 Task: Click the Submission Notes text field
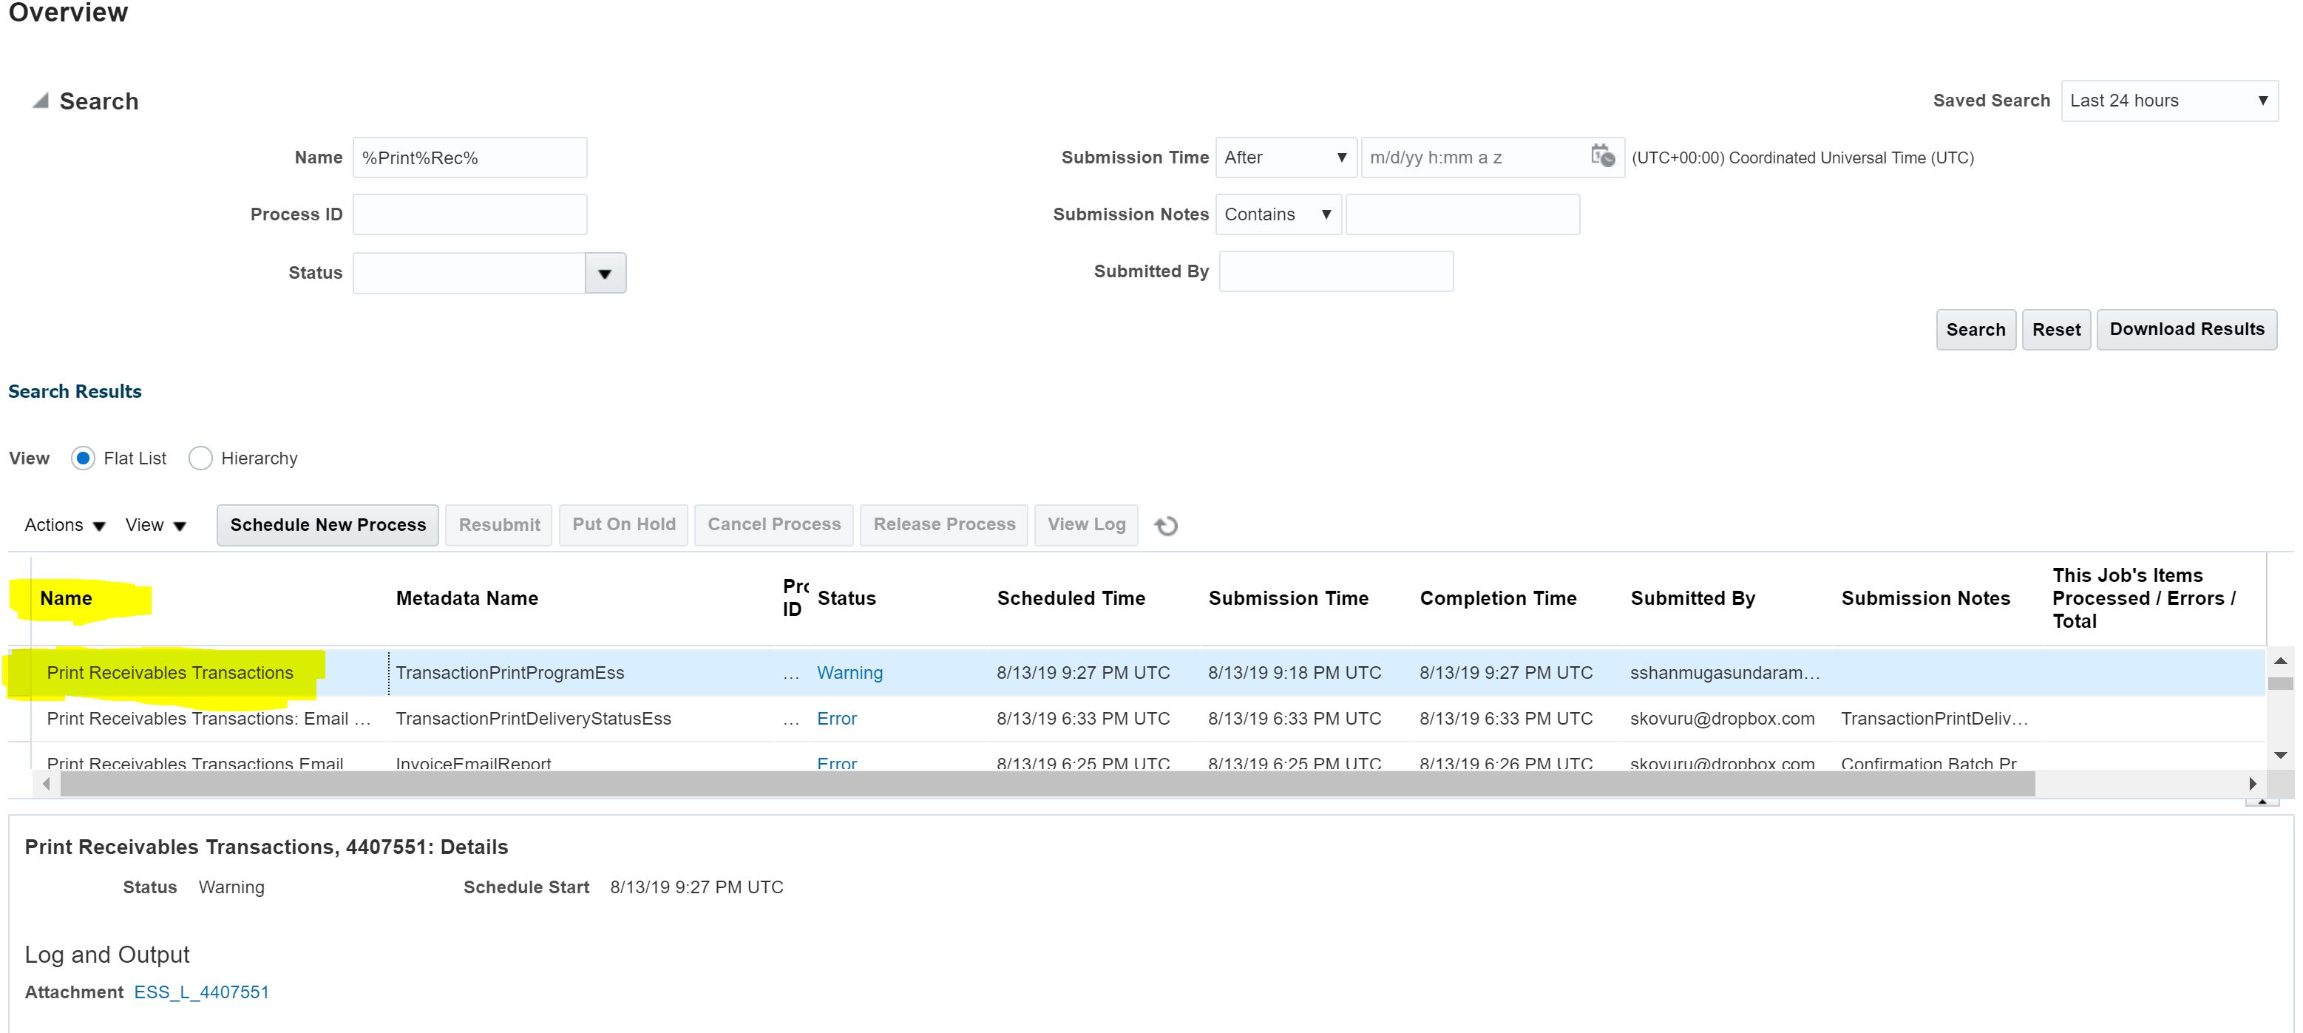1462,214
